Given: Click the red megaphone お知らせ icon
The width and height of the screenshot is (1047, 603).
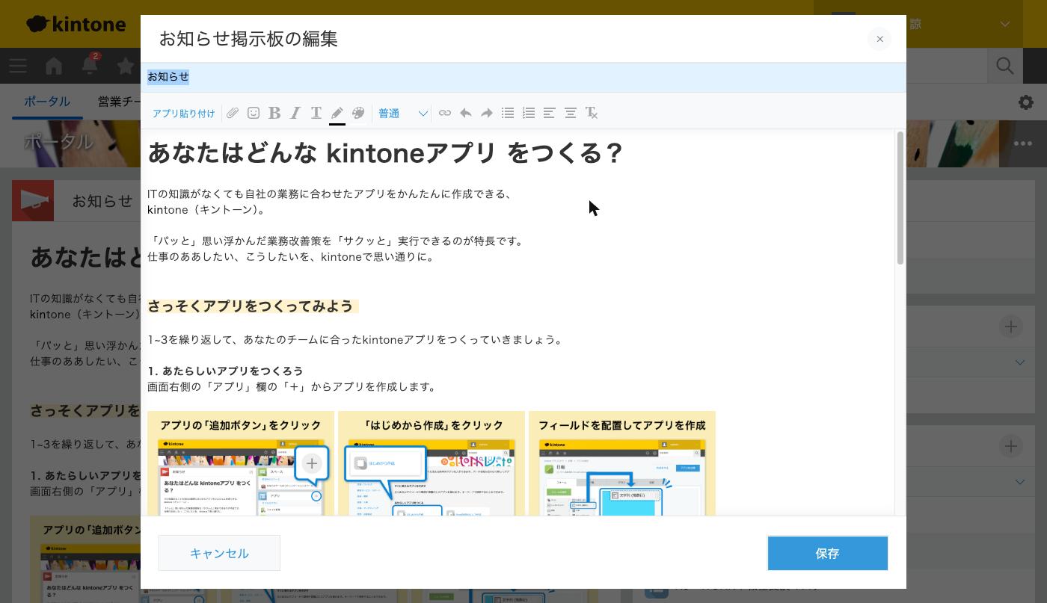Looking at the screenshot, I should pos(33,200).
